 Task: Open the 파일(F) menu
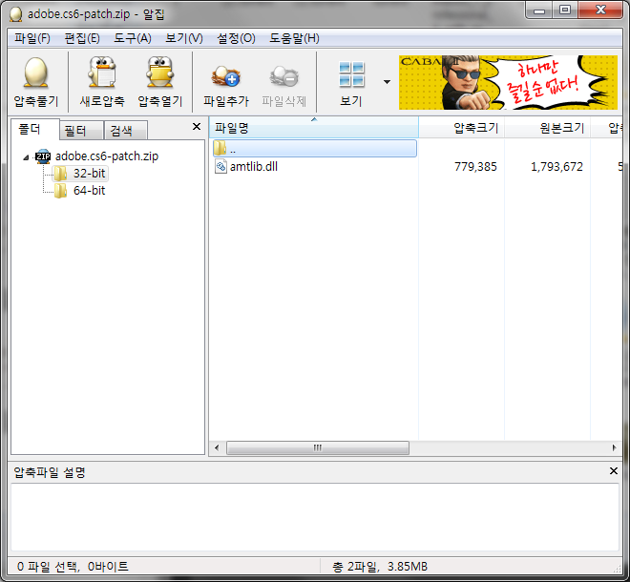(32, 38)
